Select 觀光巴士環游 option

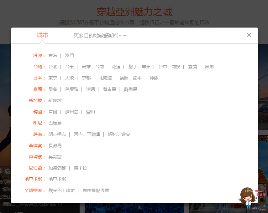pos(61,190)
